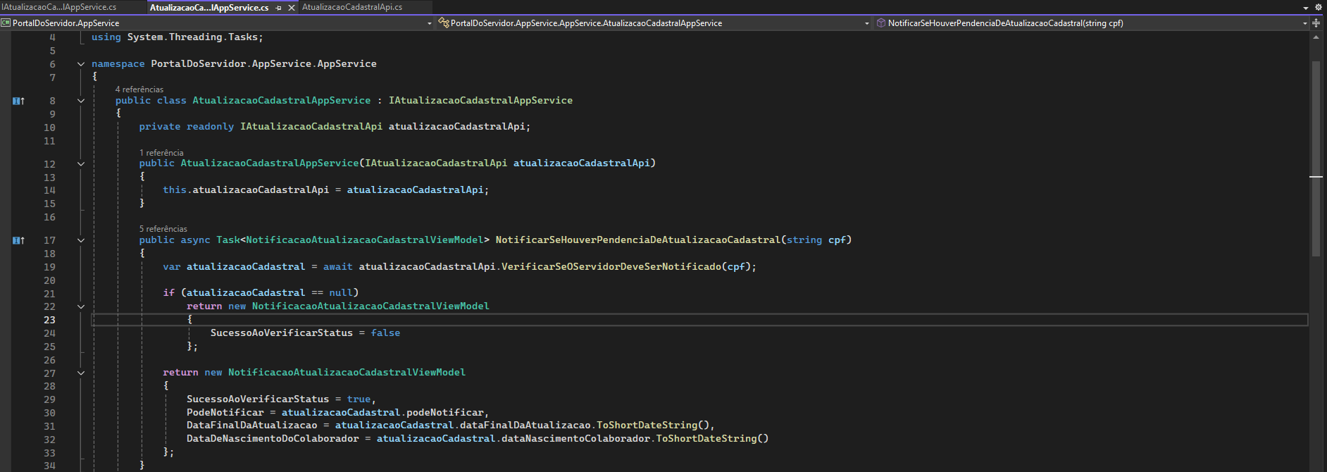
Task: Switch to the AtualizacaoCadastralApi.cs tab
Action: point(352,7)
